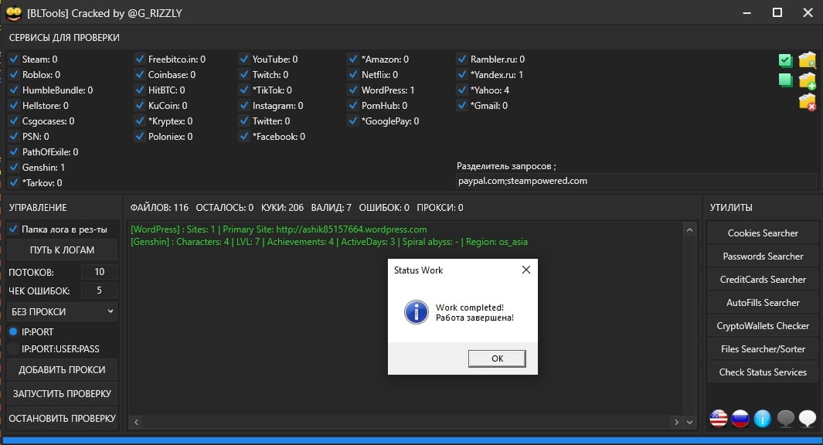Switch language with the US flag icon
The width and height of the screenshot is (823, 445).
[719, 418]
